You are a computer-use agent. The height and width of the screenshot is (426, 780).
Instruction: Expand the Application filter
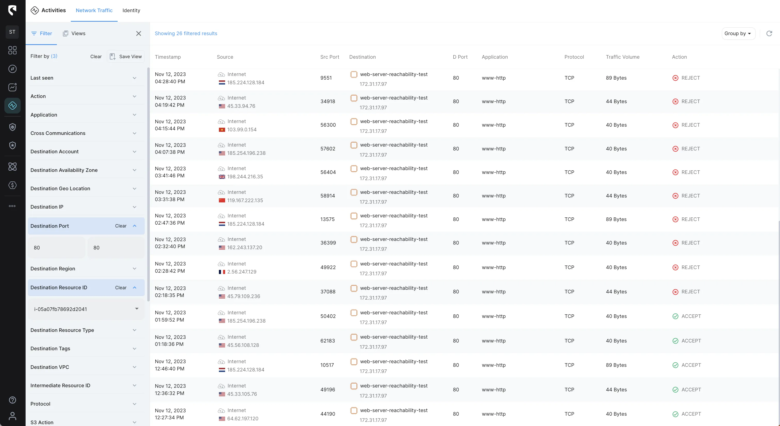[86, 115]
